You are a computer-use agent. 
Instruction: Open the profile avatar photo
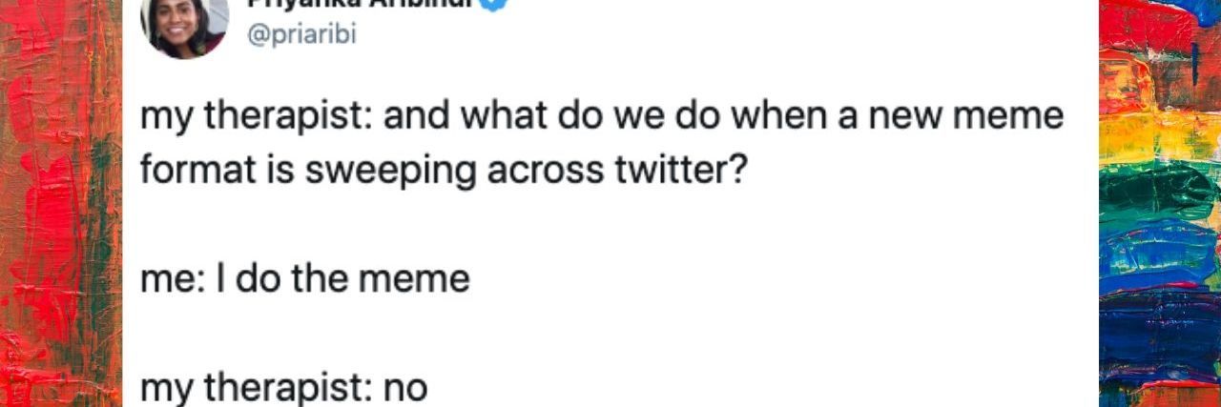[x=184, y=26]
